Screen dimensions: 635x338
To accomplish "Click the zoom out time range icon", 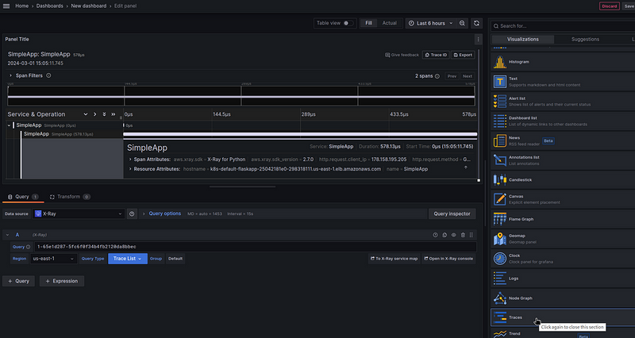I will point(462,23).
